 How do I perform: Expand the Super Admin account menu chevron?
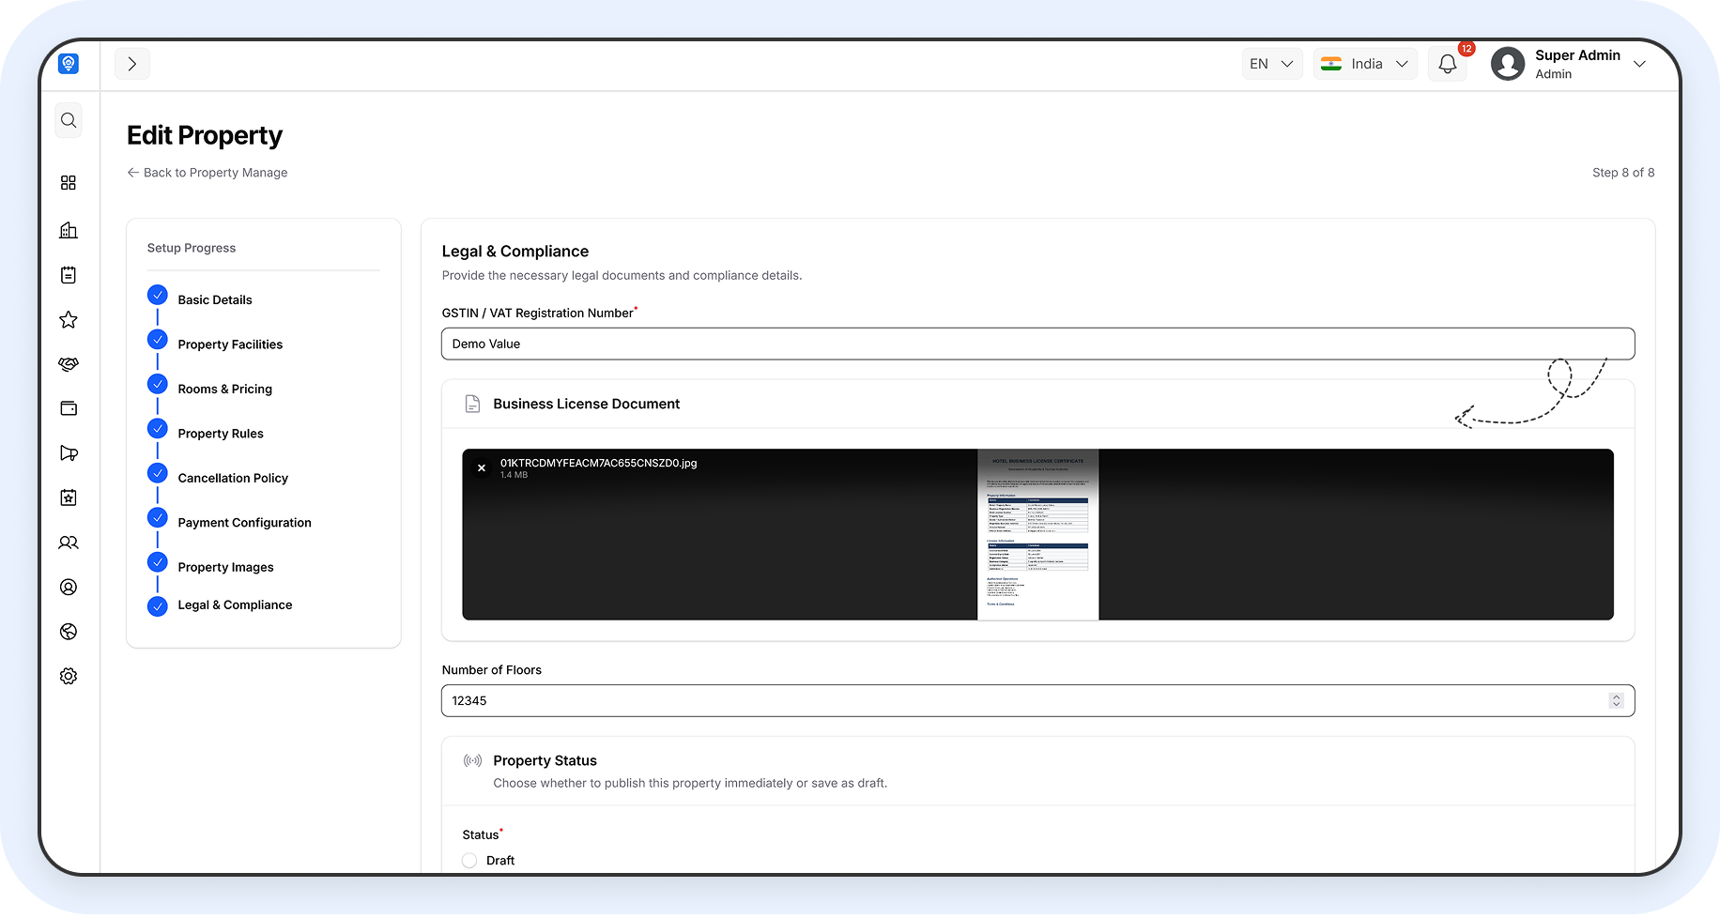tap(1640, 64)
